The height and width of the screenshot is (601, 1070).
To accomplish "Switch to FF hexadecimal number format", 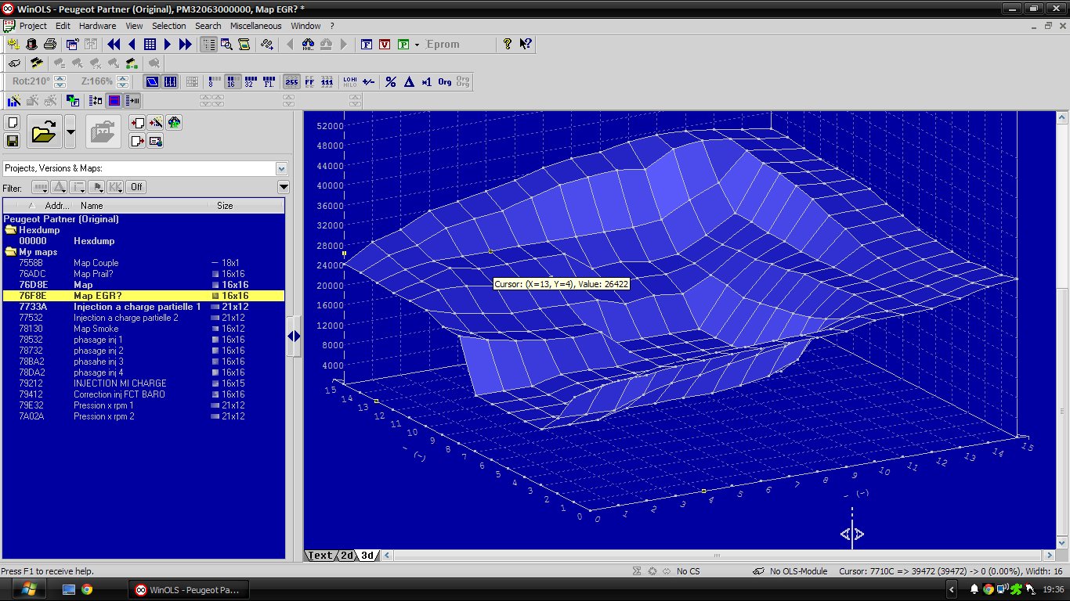I will [309, 81].
